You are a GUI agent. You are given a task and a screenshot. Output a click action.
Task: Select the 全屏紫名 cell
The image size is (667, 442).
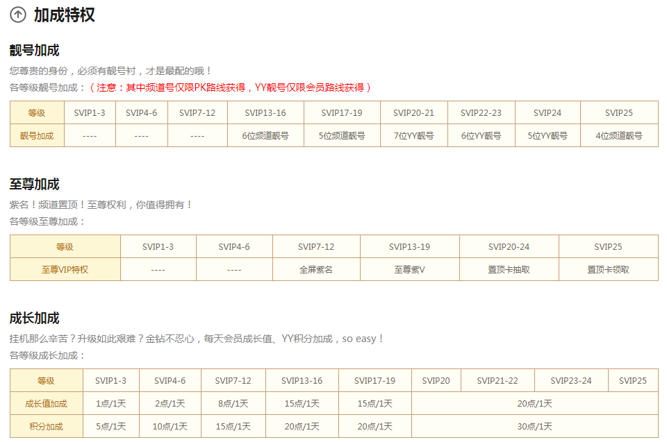click(x=316, y=269)
